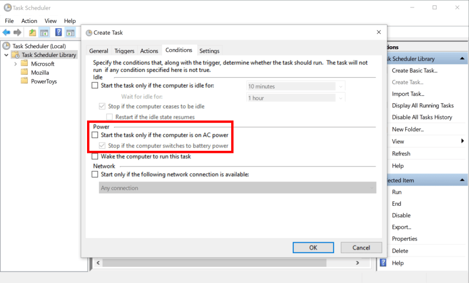The width and height of the screenshot is (469, 283).
Task: Check Start the task only on AC power
Action: tap(95, 135)
